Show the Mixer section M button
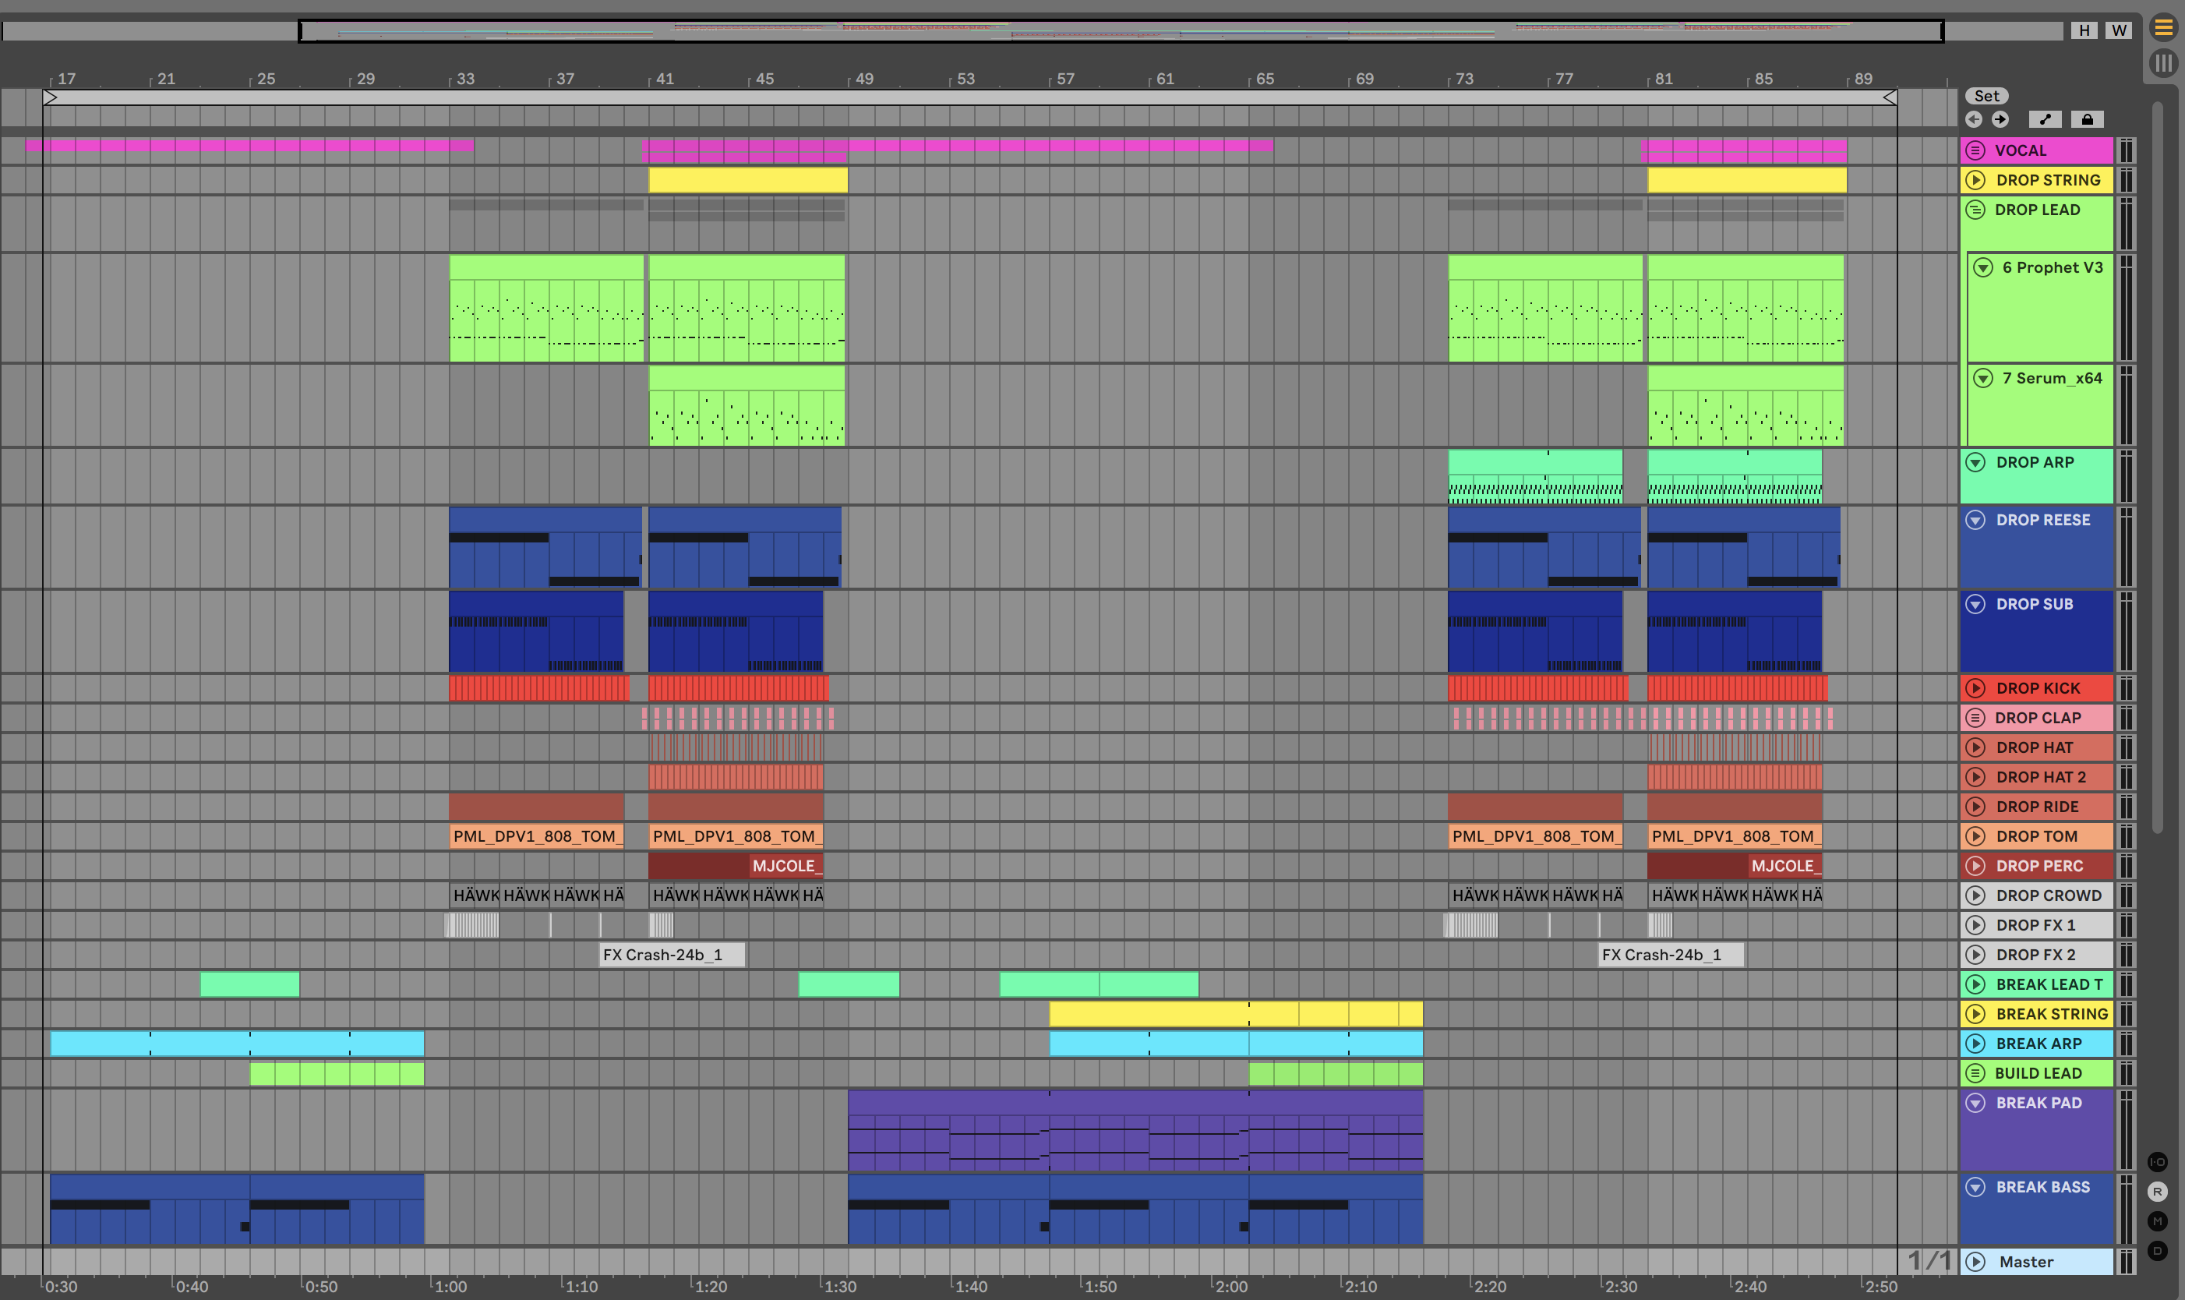This screenshot has height=1300, width=2185. 2157,1221
